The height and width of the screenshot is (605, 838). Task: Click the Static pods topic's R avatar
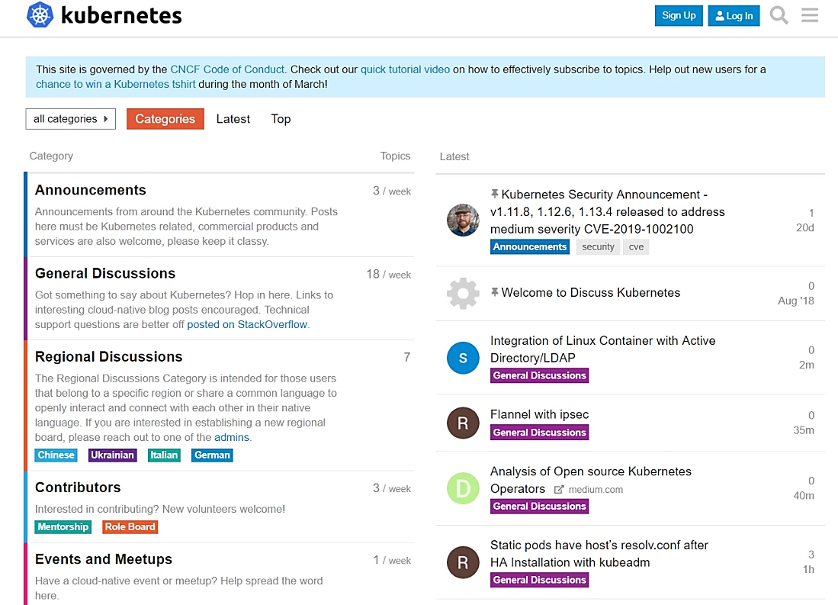[463, 562]
